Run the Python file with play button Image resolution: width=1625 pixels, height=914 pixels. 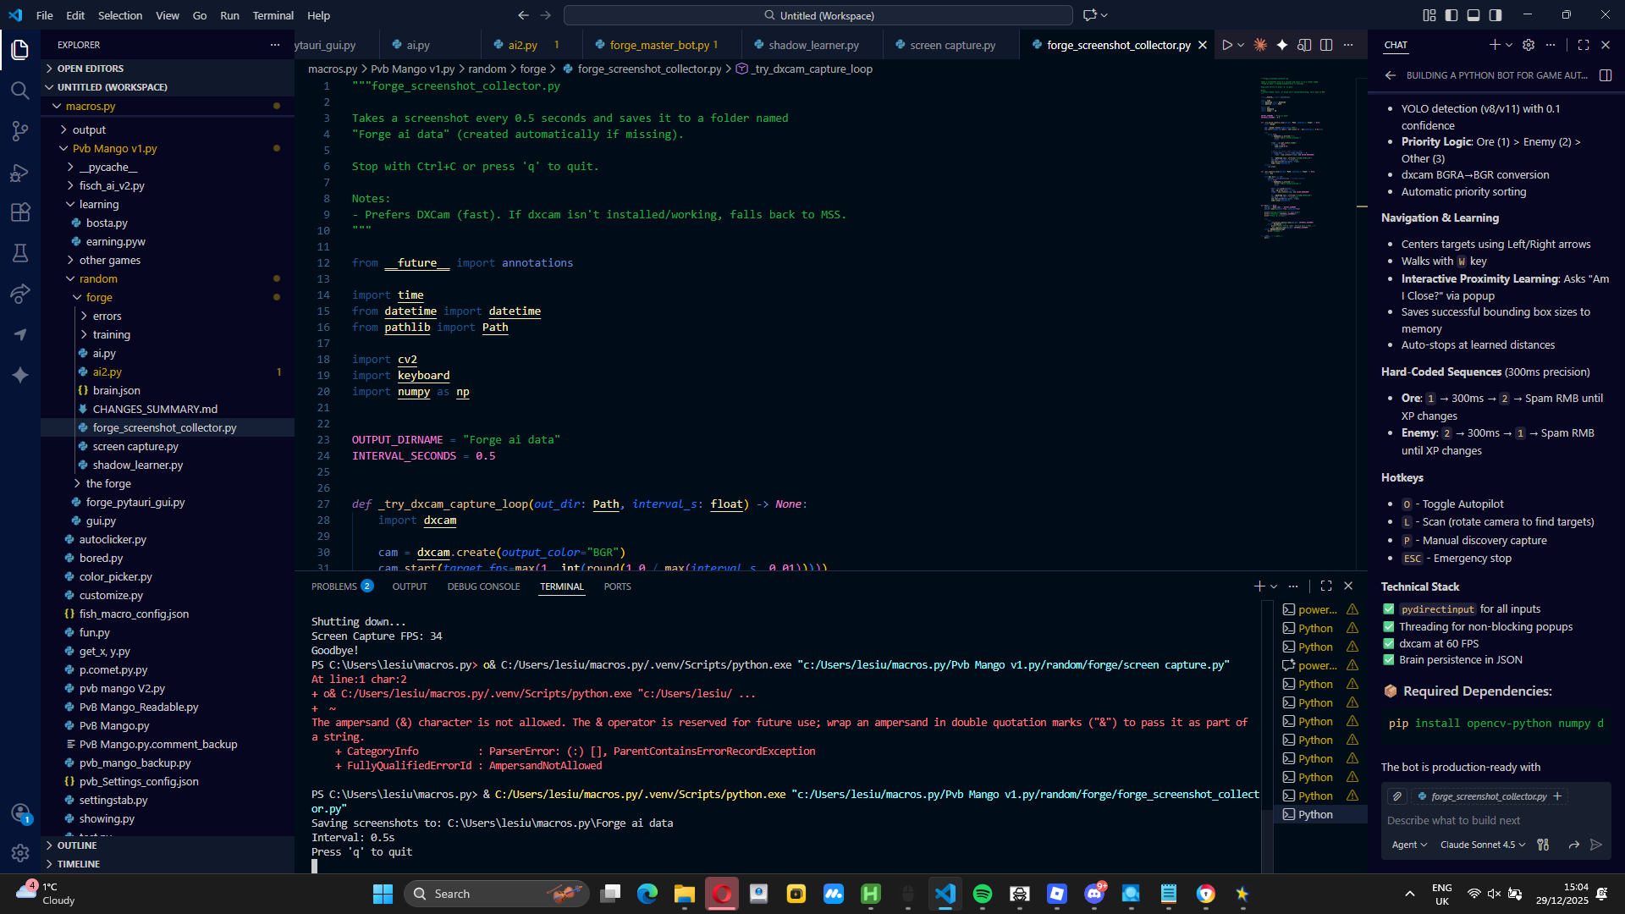click(1227, 45)
